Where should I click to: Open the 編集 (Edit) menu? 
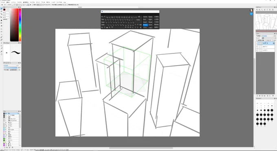point(8,2)
